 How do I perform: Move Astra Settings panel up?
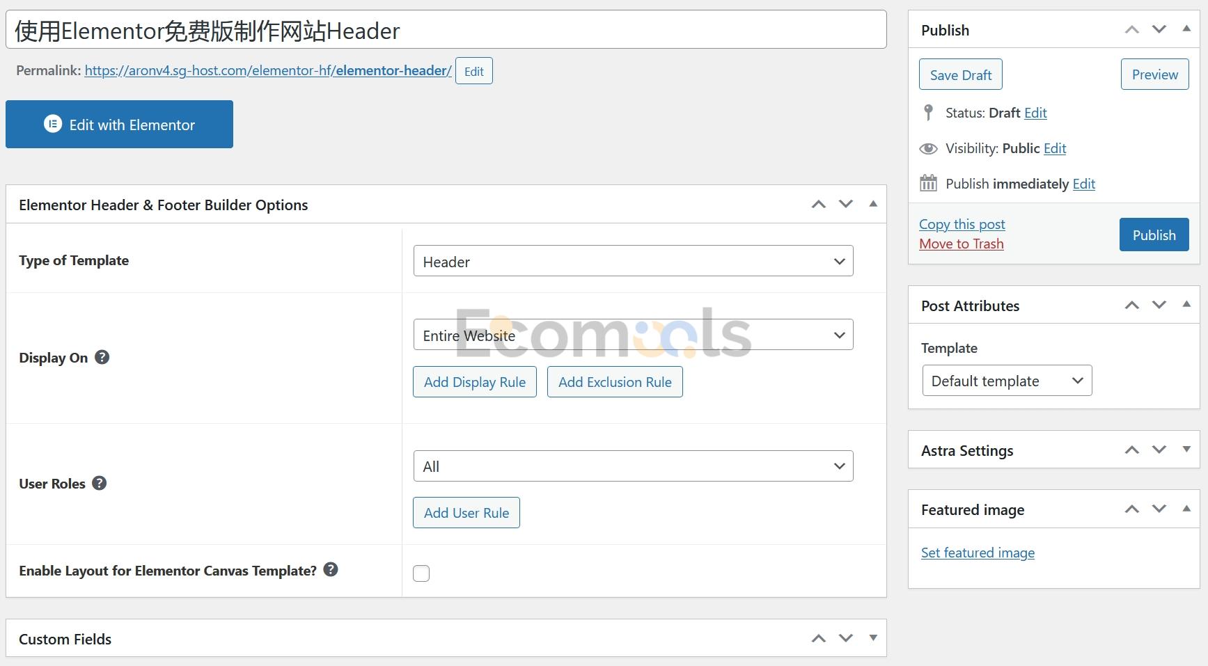pyautogui.click(x=1132, y=450)
